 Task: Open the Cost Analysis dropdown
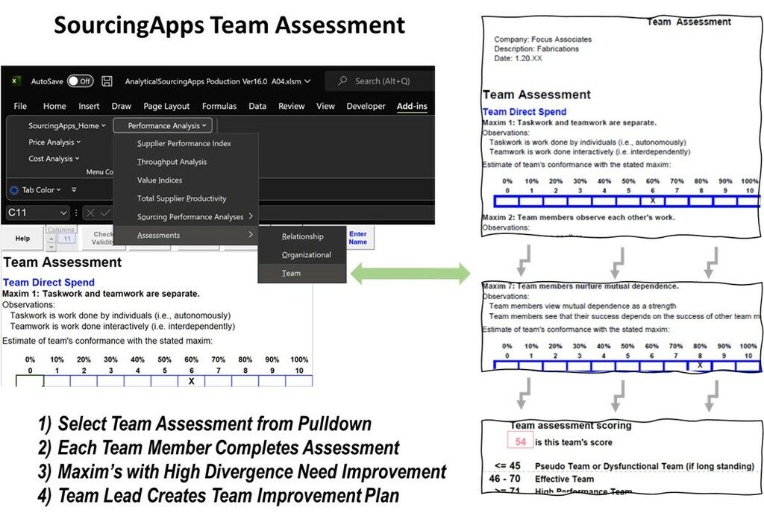(x=54, y=159)
